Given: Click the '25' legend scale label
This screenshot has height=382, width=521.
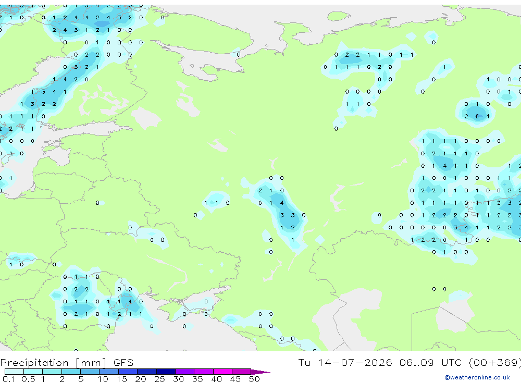Looking at the screenshot, I should 159,379.
